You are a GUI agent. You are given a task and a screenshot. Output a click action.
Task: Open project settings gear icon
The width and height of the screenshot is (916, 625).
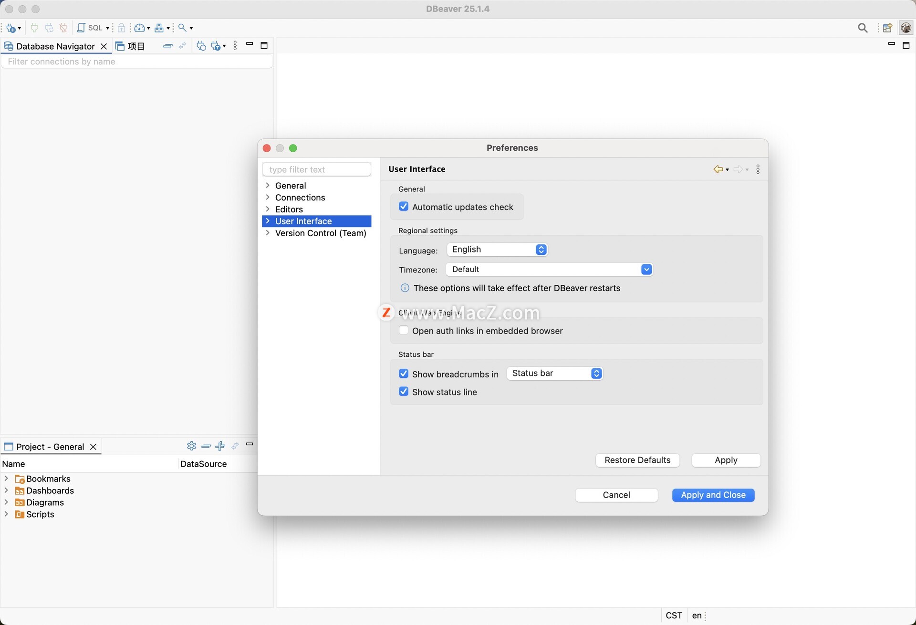pos(192,446)
